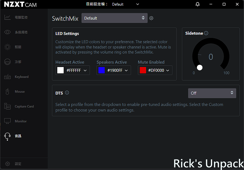Close the NZXT CAM window
244x170 pixels.
237,4
